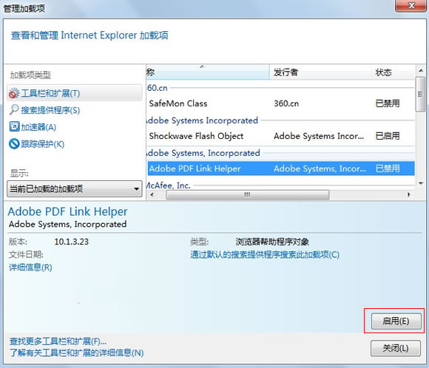The height and width of the screenshot is (368, 429).
Task: Click the 关闭(L) close button
Action: 396,348
